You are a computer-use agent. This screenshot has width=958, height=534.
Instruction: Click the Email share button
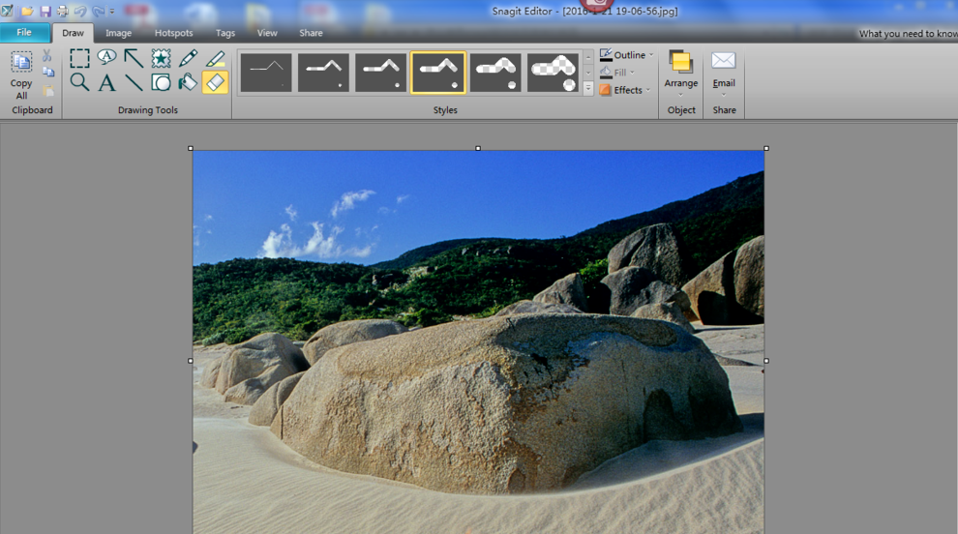click(x=724, y=71)
